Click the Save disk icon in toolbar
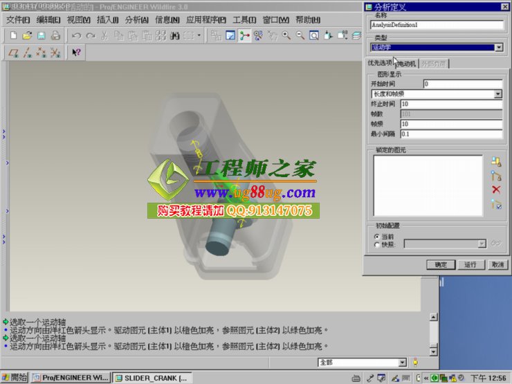Screen dimensions: 512x384 tap(41, 35)
